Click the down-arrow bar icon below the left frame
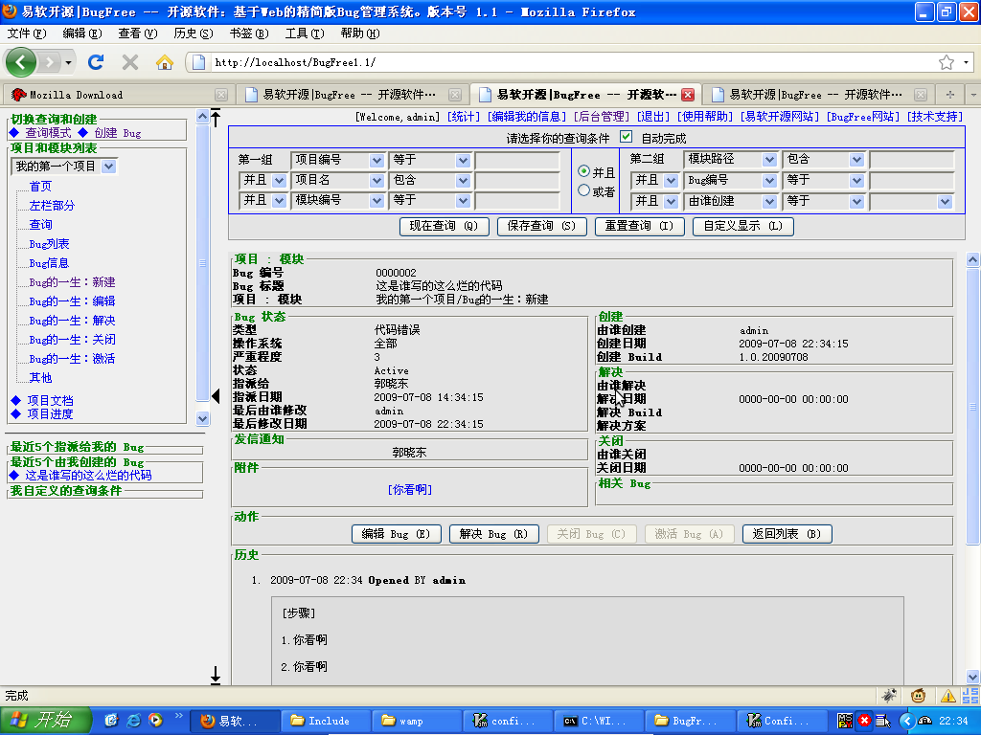The width and height of the screenshot is (981, 735). [216, 675]
